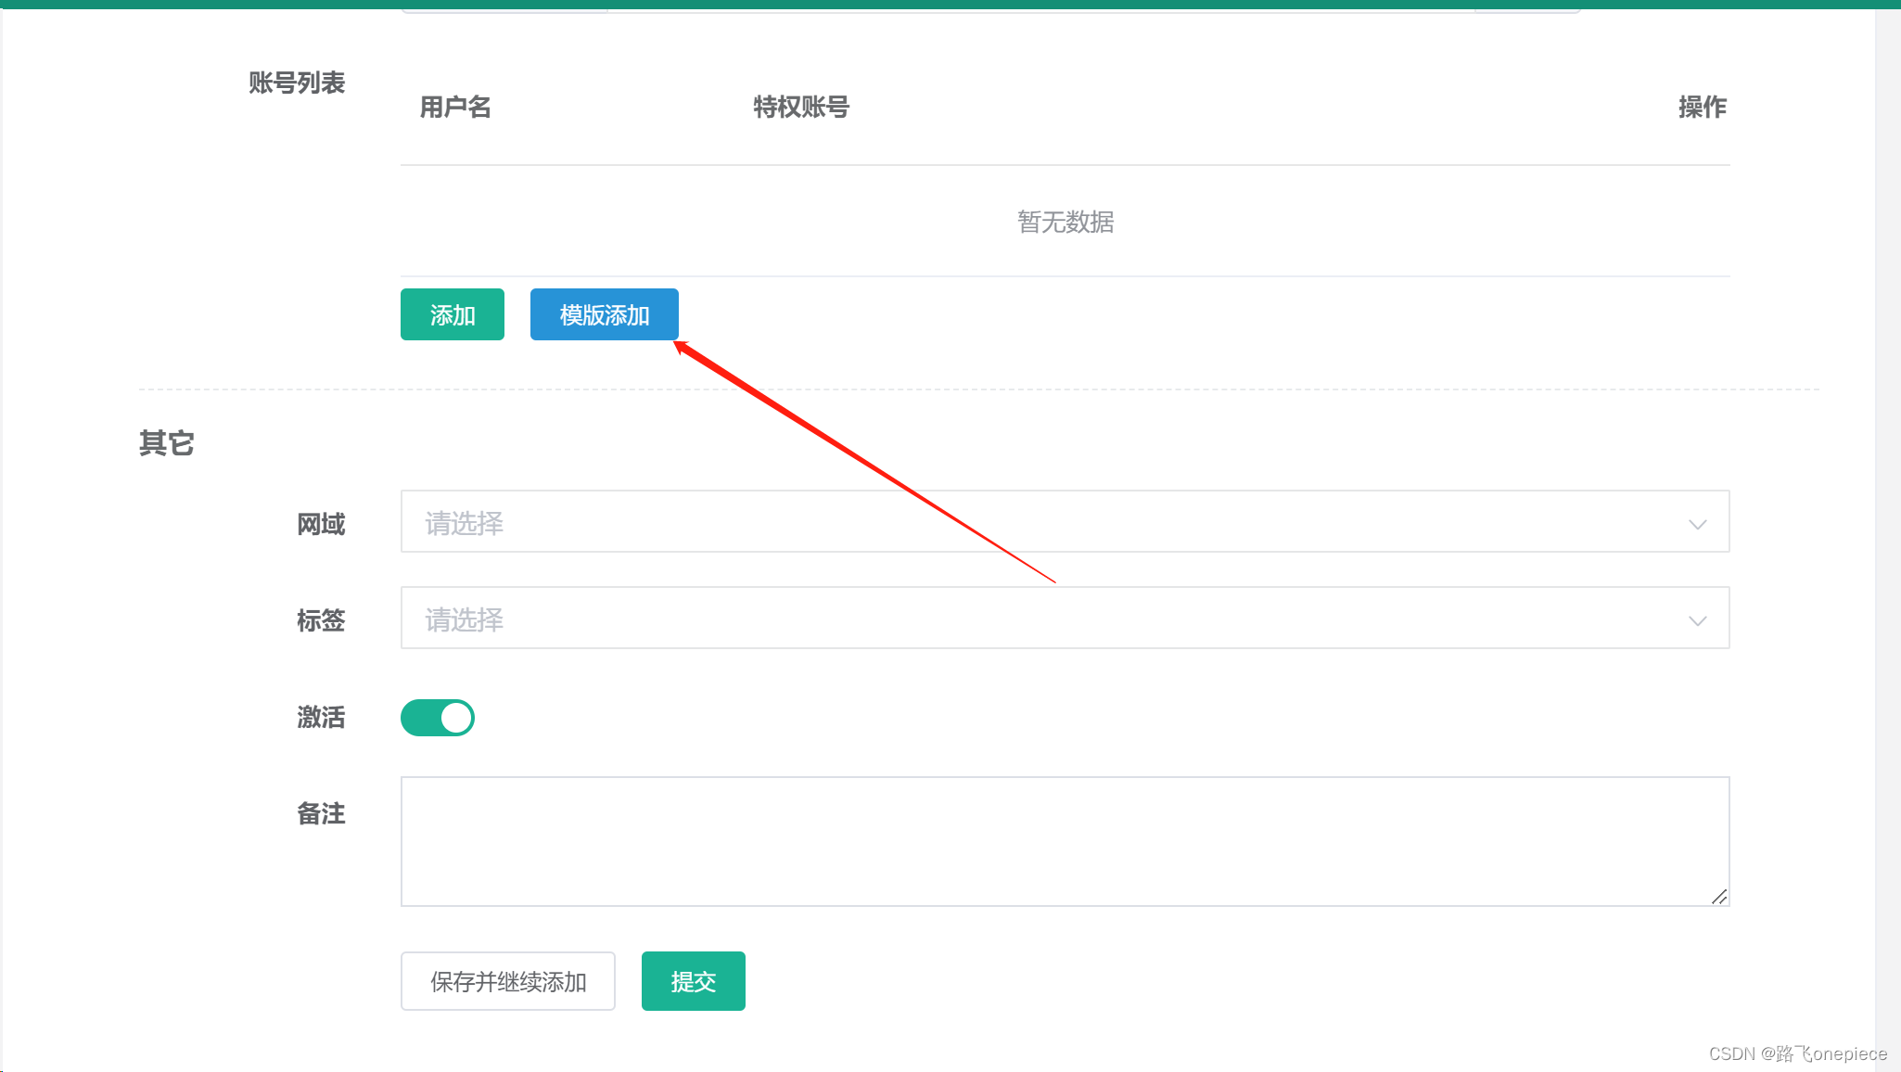Grab the 备注 textarea resize handle
Screen dimensions: 1901x1072
coord(1719,896)
